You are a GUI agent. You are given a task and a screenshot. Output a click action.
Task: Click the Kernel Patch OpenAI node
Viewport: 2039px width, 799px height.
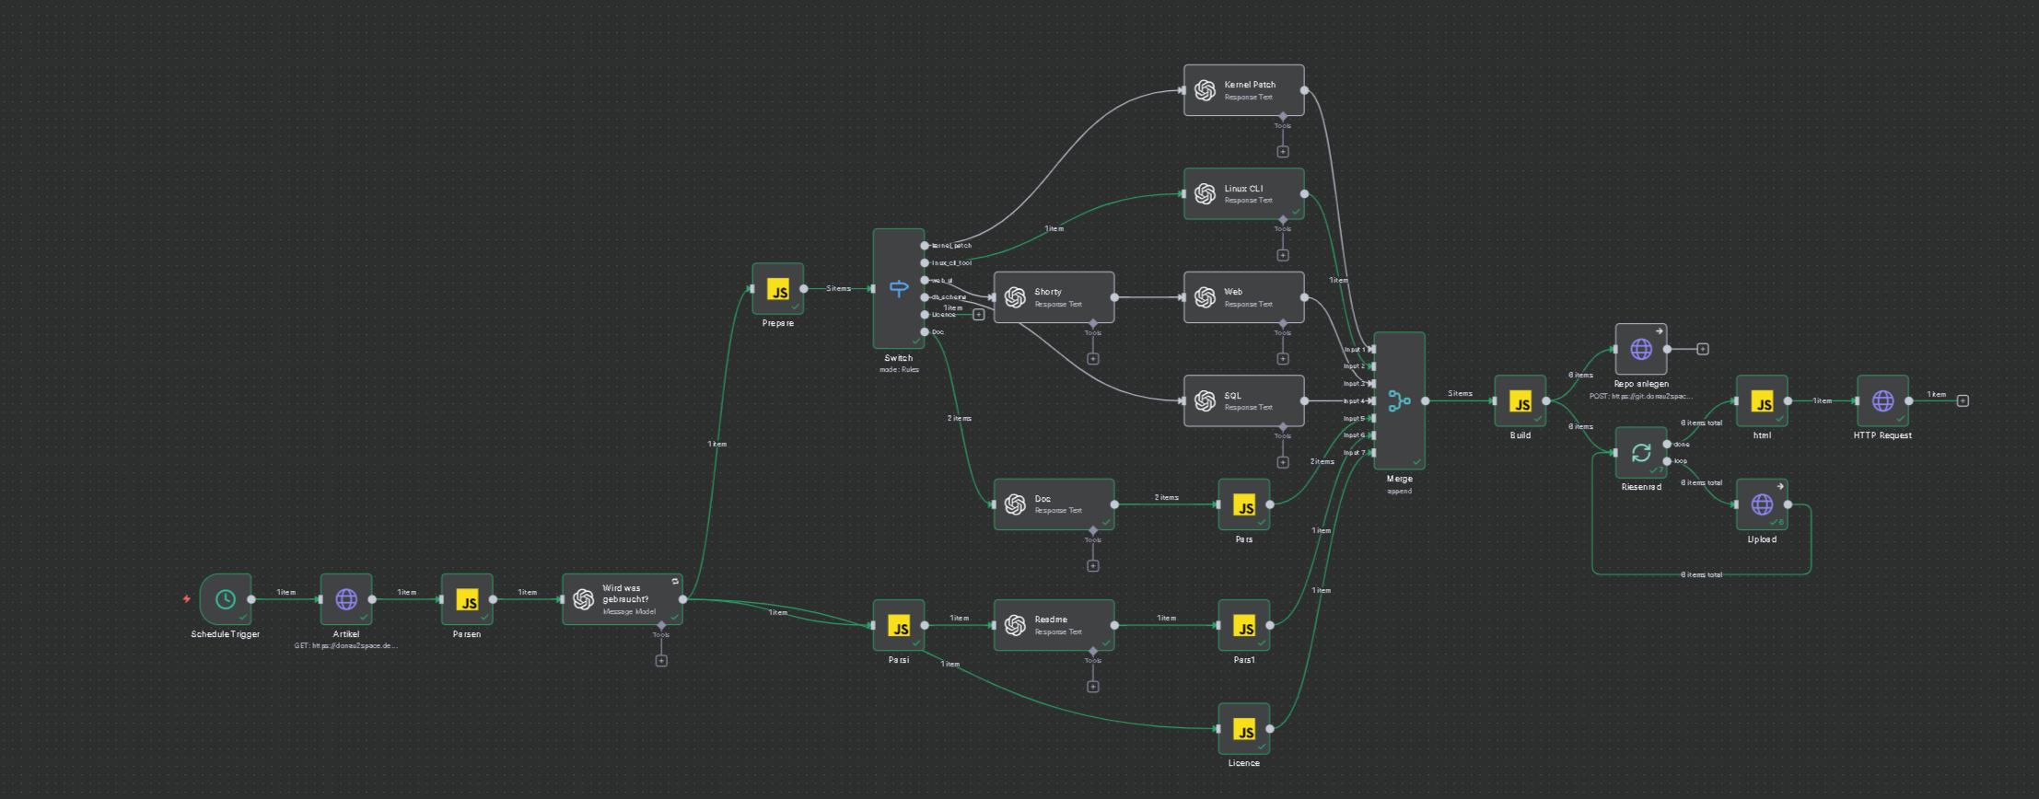(x=1243, y=90)
